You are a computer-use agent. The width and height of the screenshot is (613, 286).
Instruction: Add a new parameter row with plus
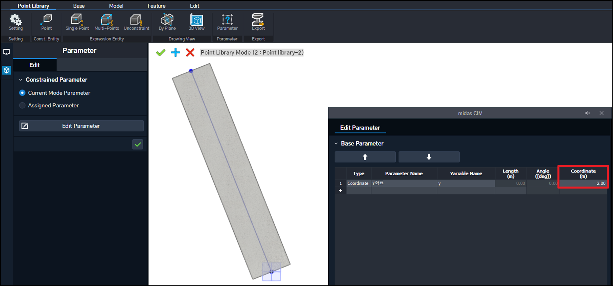(340, 190)
